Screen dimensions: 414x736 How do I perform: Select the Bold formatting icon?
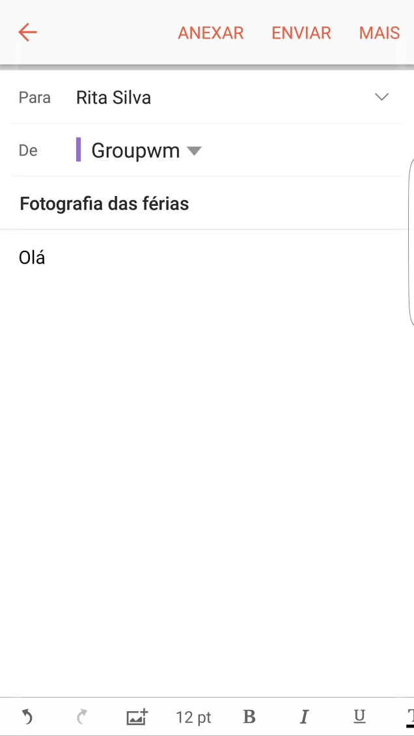click(x=249, y=716)
